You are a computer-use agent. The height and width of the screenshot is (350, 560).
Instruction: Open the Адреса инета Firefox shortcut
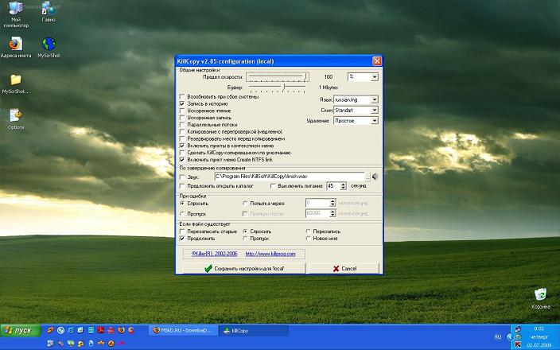(x=16, y=48)
